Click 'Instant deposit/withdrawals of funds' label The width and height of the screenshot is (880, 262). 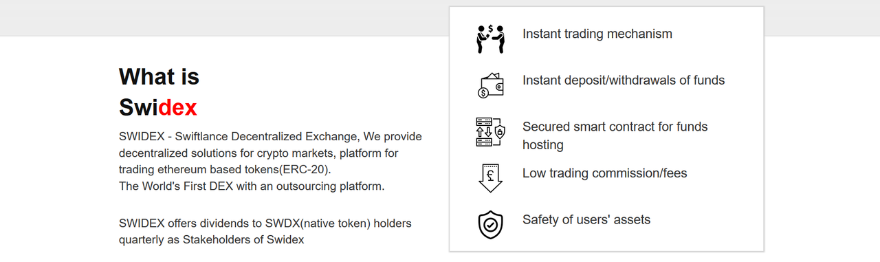pyautogui.click(x=624, y=80)
